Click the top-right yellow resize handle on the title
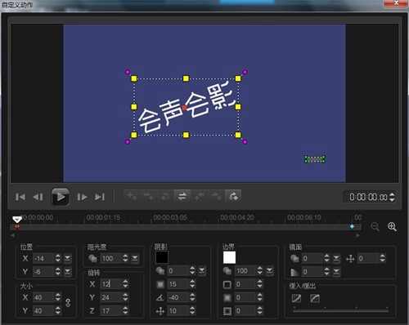The width and height of the screenshot is (409, 325). (238, 78)
